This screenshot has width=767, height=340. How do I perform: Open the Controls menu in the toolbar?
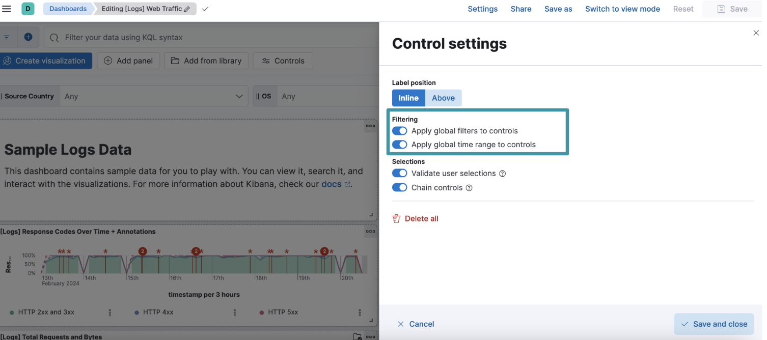283,61
